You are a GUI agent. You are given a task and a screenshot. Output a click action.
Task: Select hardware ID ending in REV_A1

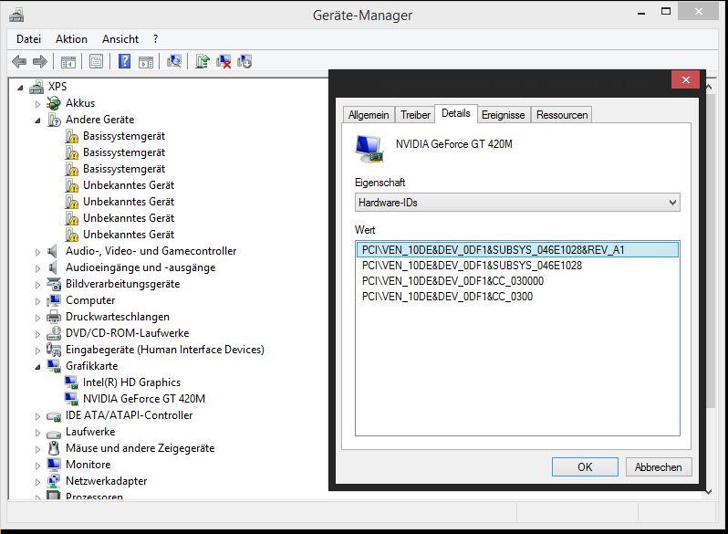point(517,250)
